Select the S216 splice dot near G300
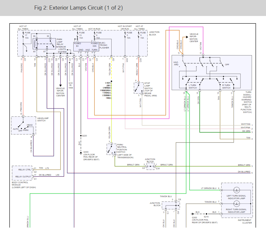This screenshot has width=266, height=236. pos(207,214)
